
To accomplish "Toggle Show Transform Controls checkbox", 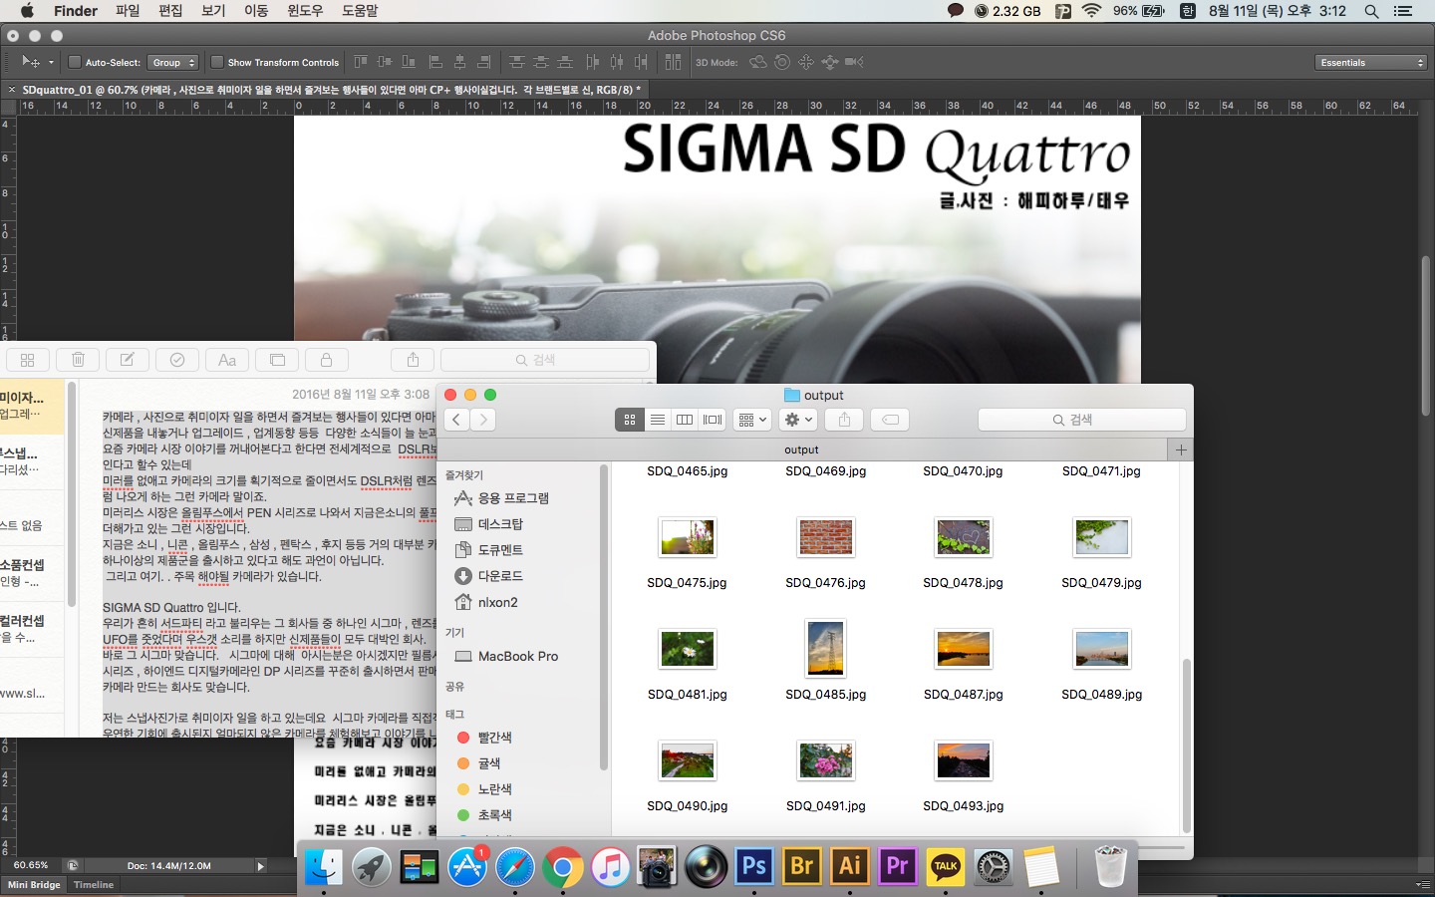I will 217,62.
